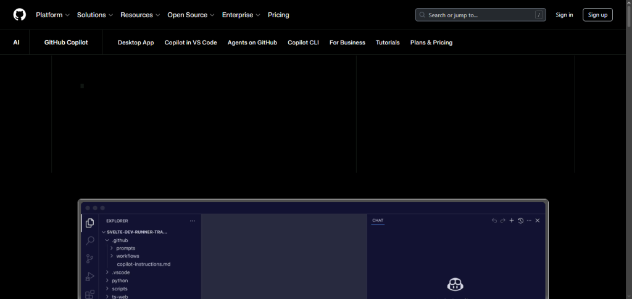Expand the python folder
The height and width of the screenshot is (299, 632).
117,281
